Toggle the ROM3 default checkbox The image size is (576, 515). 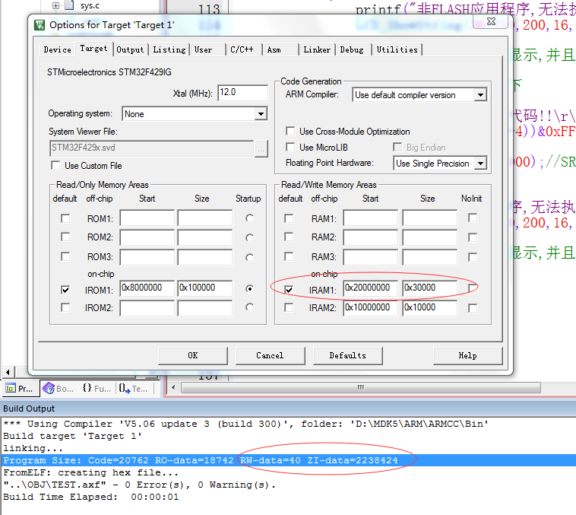click(65, 256)
